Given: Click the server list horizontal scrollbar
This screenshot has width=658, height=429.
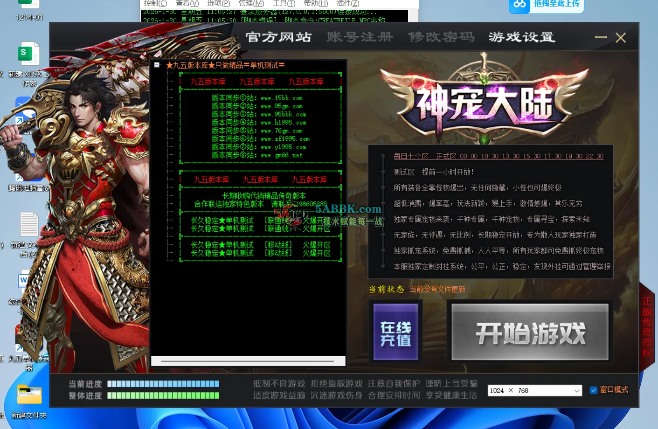Looking at the screenshot, I should point(248,361).
